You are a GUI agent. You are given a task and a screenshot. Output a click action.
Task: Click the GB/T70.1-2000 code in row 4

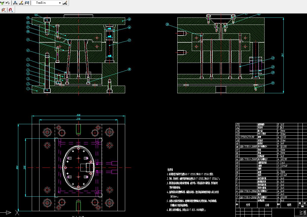coord(248,191)
